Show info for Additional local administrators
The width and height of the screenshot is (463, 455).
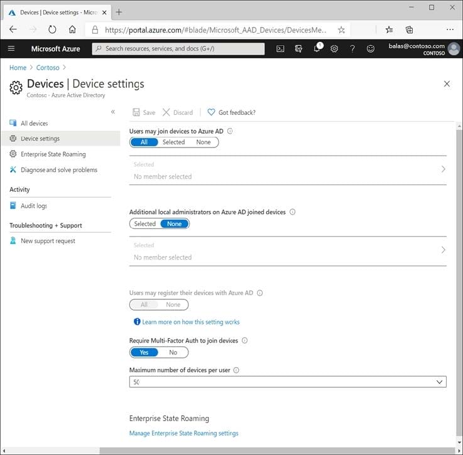coord(292,212)
